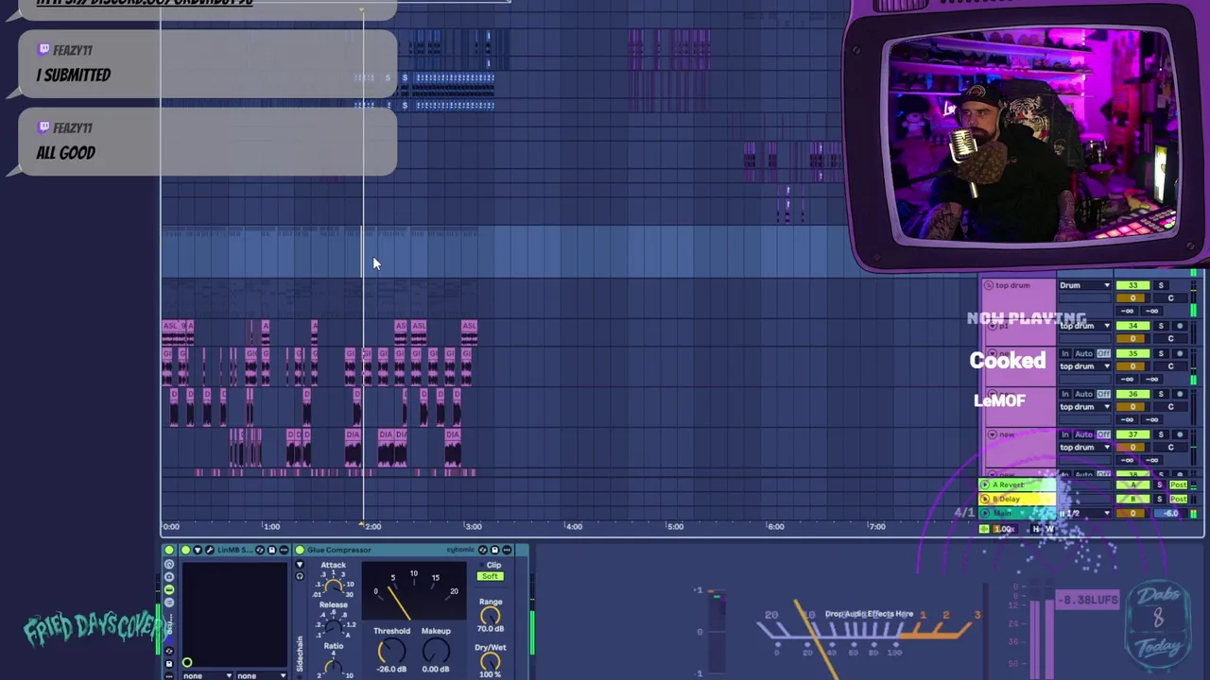
Task: Click hot-swap icon on Glue Compressor
Action: (x=483, y=550)
